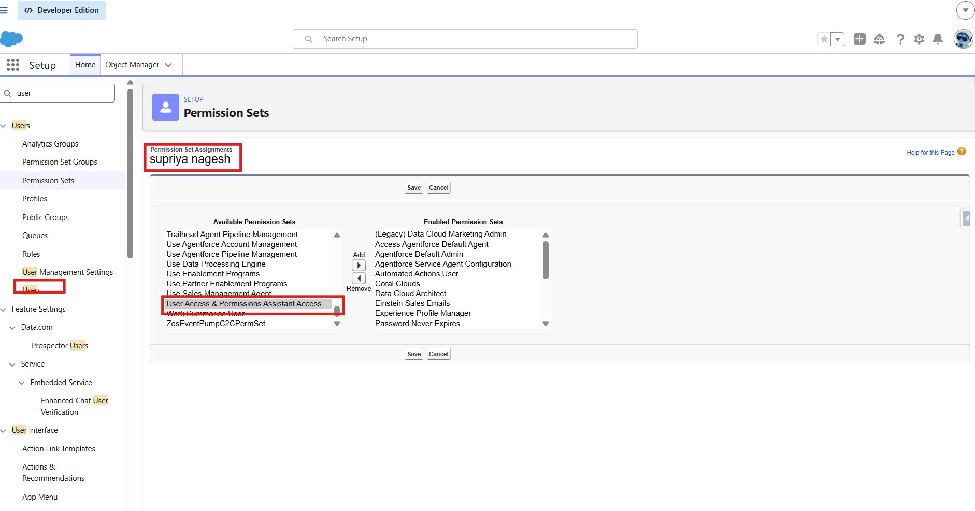Open Prospector Users in sidebar

[60, 346]
